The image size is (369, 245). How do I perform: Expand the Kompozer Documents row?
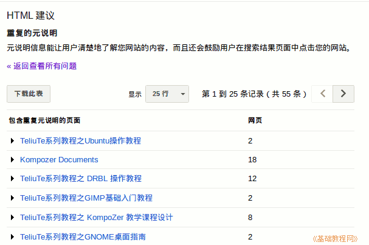coord(12,159)
